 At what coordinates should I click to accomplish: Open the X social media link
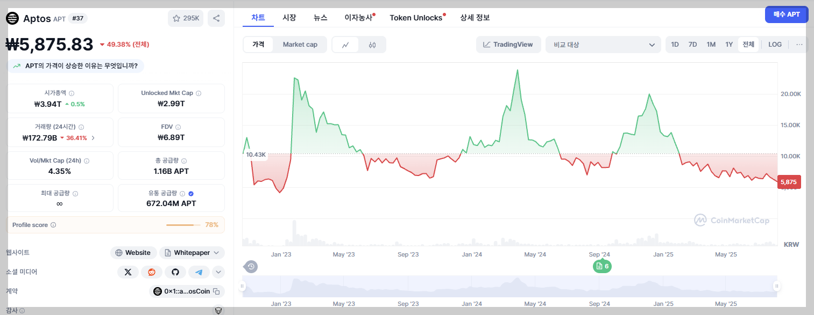tap(128, 272)
